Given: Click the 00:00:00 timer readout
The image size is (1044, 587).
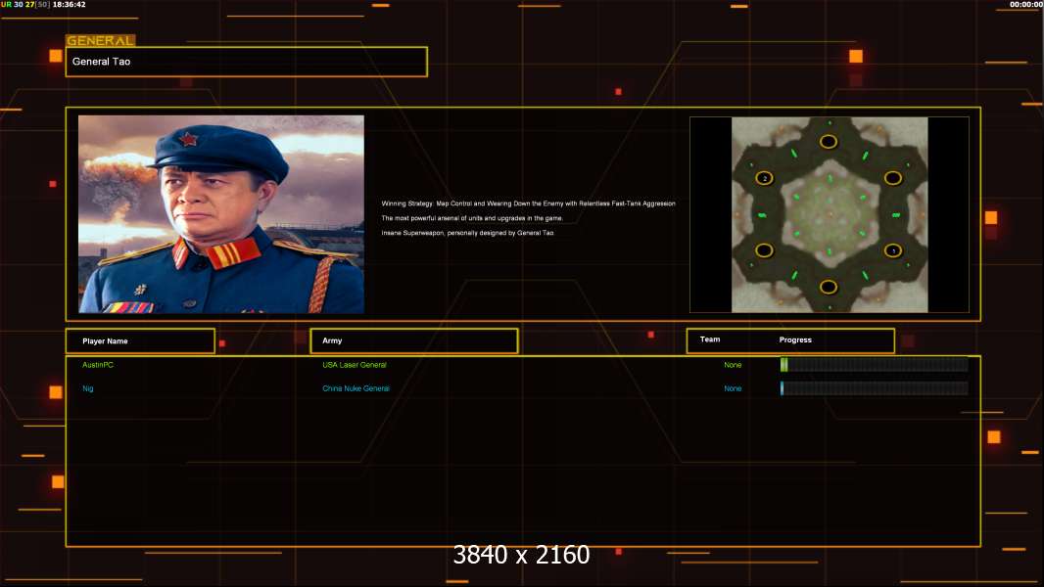Looking at the screenshot, I should click(x=1026, y=5).
